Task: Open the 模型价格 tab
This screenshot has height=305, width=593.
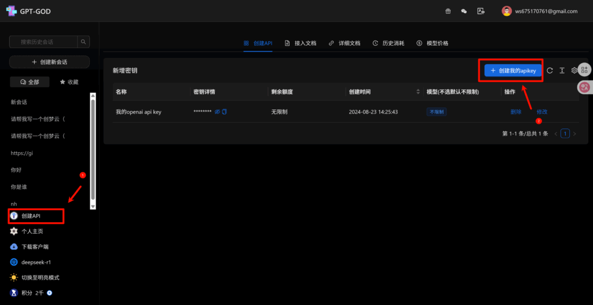Action: point(432,43)
